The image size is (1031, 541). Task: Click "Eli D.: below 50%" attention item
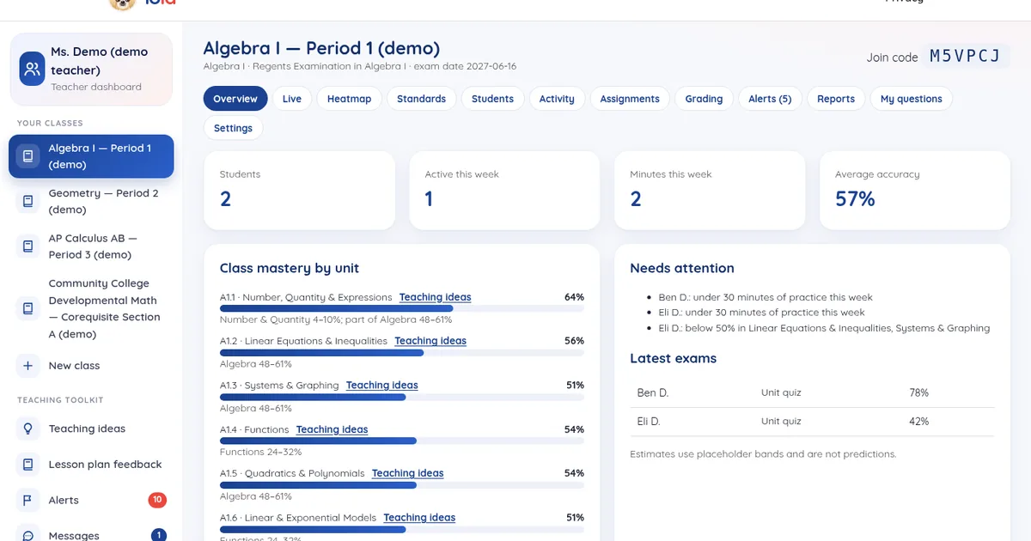tap(824, 328)
